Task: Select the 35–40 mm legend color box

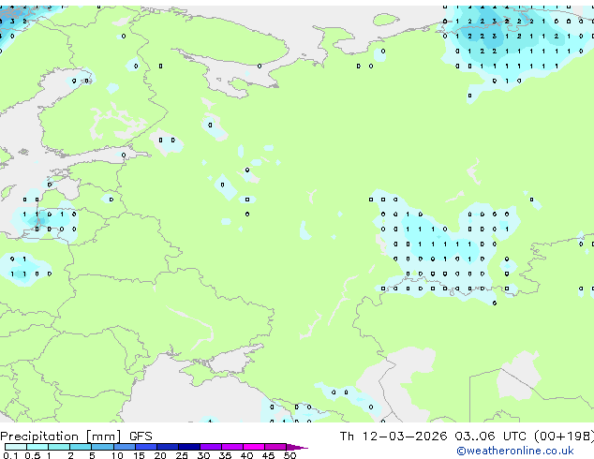Action: pos(232,447)
